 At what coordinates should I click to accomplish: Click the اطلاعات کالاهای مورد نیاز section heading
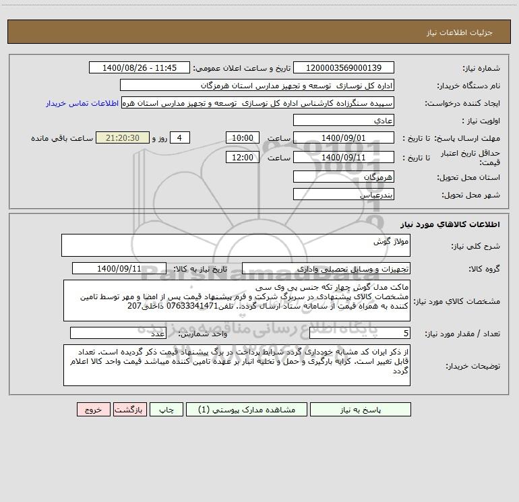[450, 224]
